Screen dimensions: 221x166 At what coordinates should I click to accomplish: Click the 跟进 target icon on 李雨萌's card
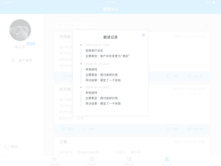coord(64,76)
